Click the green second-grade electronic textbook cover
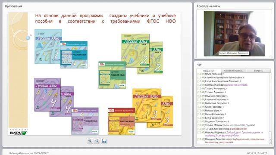 (x=112, y=75)
